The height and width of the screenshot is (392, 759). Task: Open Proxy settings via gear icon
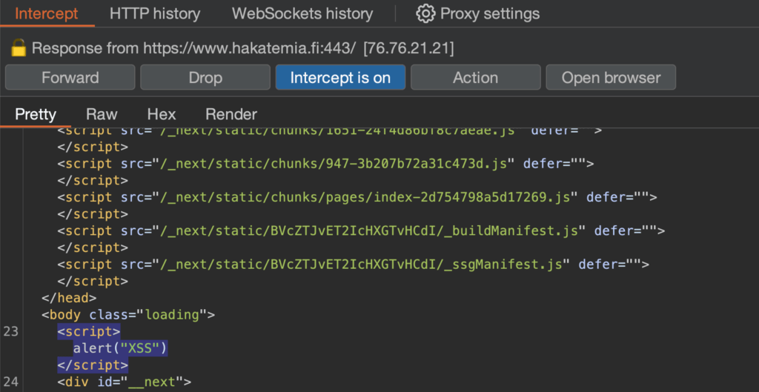coord(425,13)
